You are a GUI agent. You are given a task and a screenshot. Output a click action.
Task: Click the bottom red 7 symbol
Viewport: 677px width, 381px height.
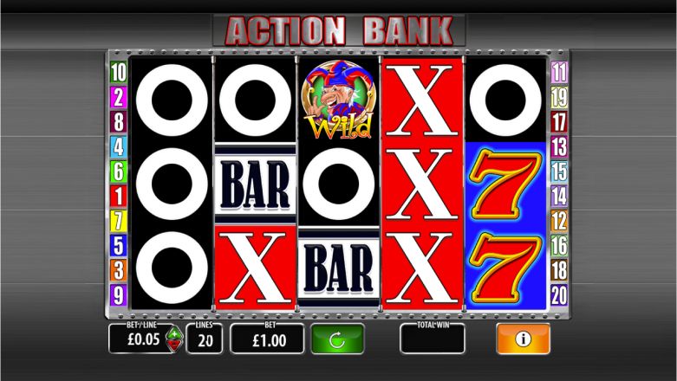[506, 268]
